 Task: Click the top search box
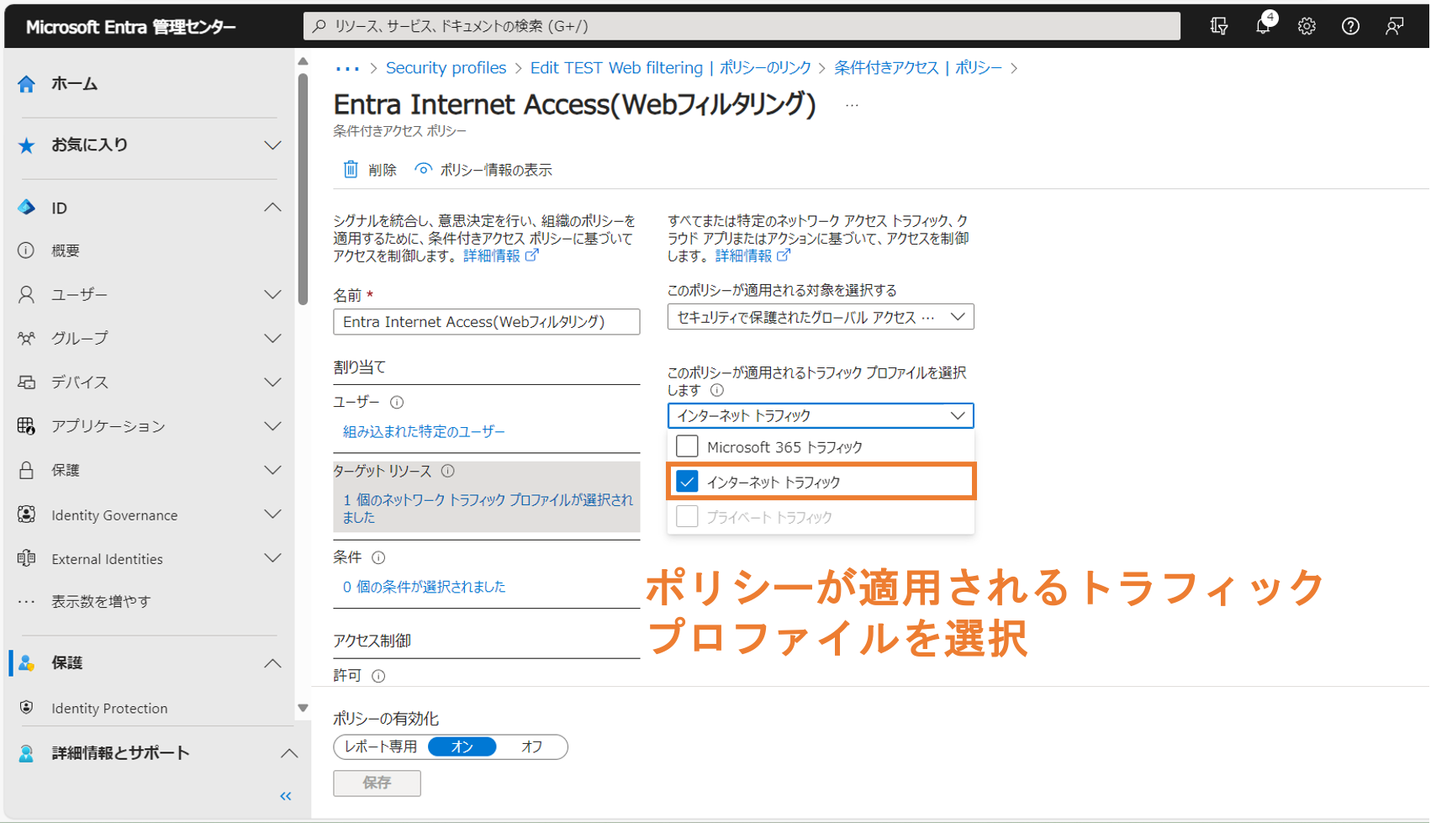click(x=742, y=26)
